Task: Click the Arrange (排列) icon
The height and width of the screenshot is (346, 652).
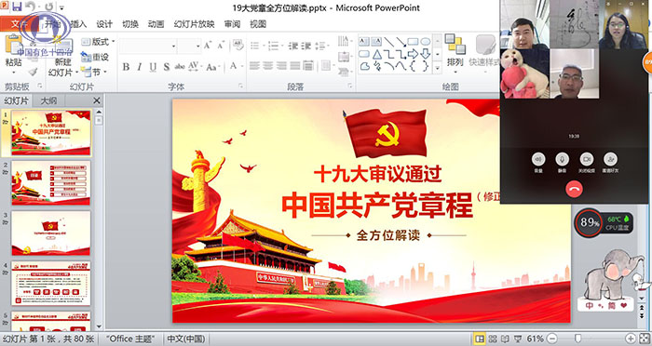Action: click(455, 50)
